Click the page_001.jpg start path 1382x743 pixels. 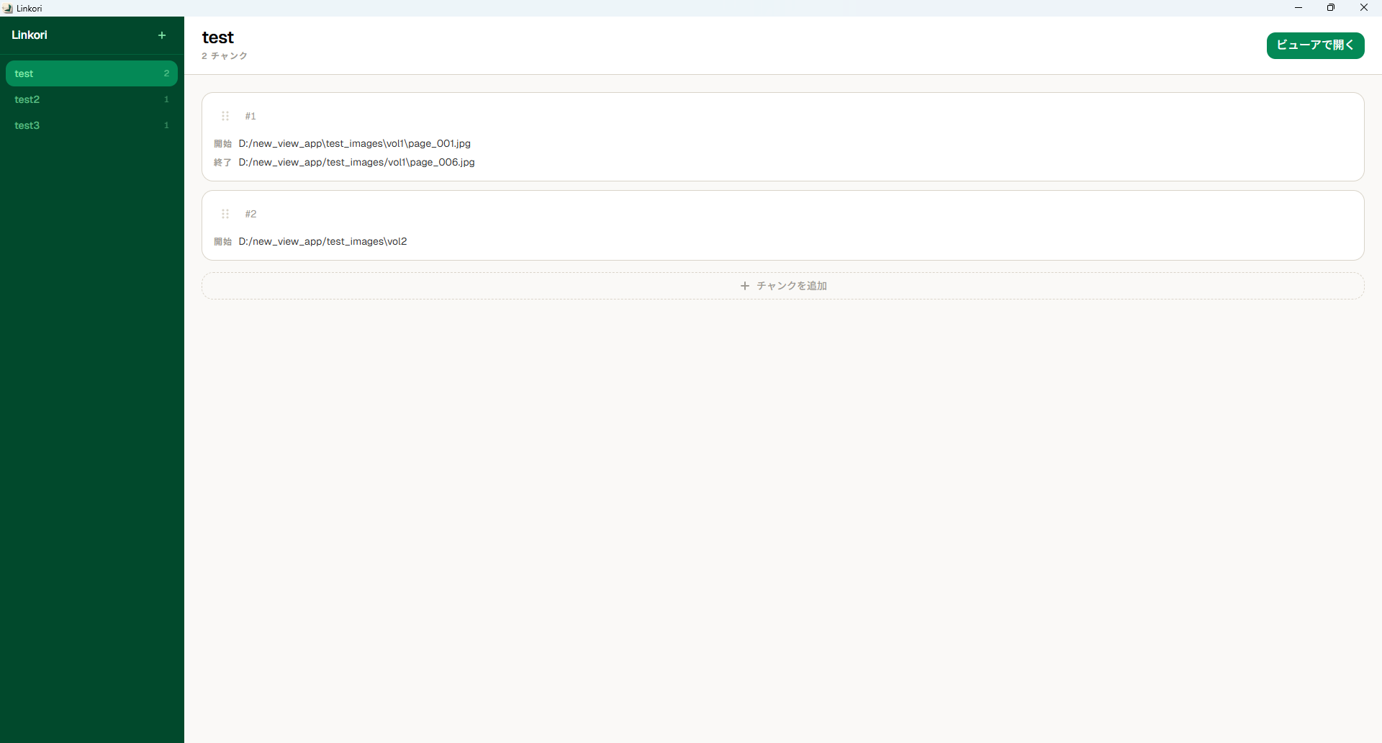point(354,143)
